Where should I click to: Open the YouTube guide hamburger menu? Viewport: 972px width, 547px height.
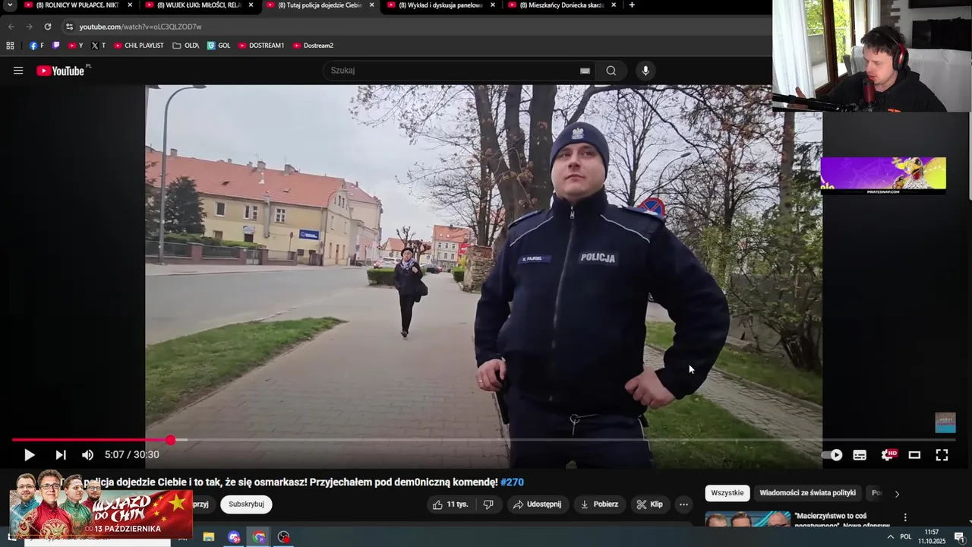tap(18, 71)
